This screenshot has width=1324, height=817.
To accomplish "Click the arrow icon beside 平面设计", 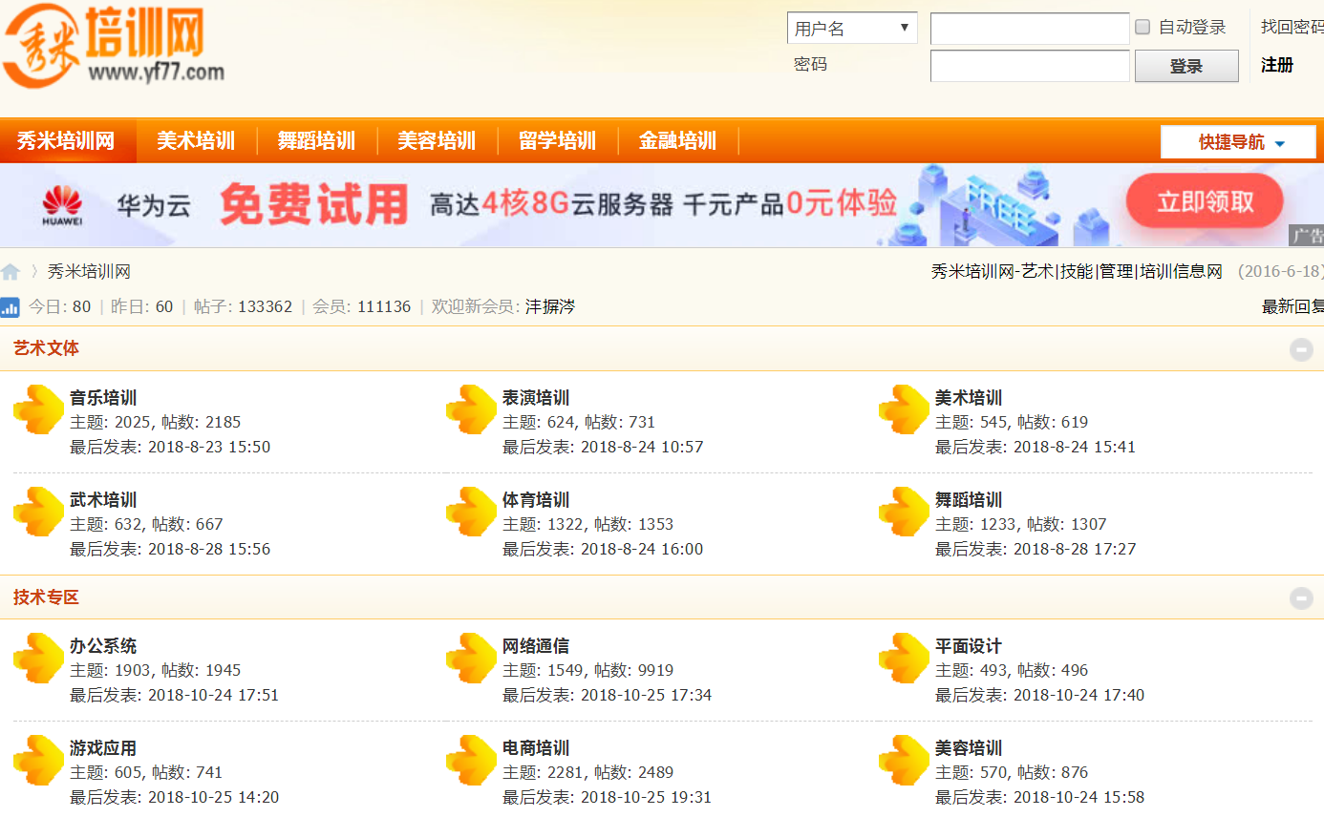I will coord(904,658).
